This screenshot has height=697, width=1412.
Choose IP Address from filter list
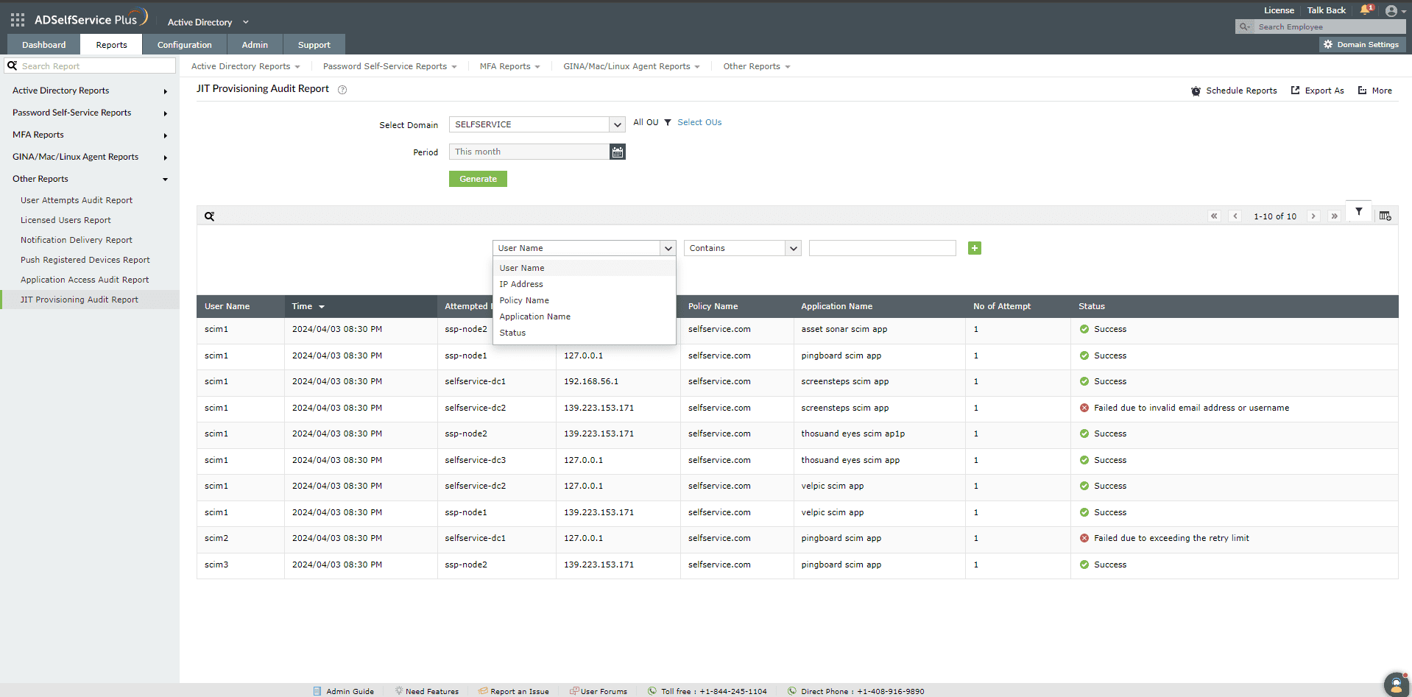585,284
